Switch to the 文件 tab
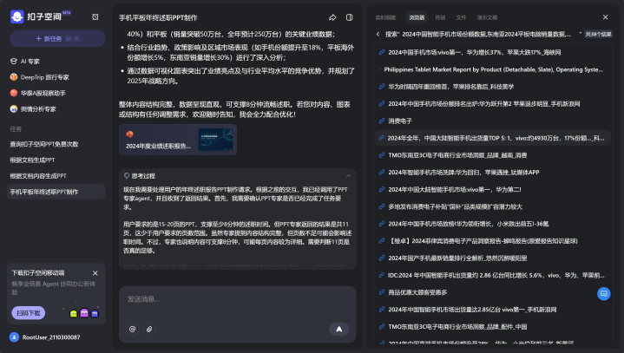This screenshot has width=624, height=353. click(461, 17)
